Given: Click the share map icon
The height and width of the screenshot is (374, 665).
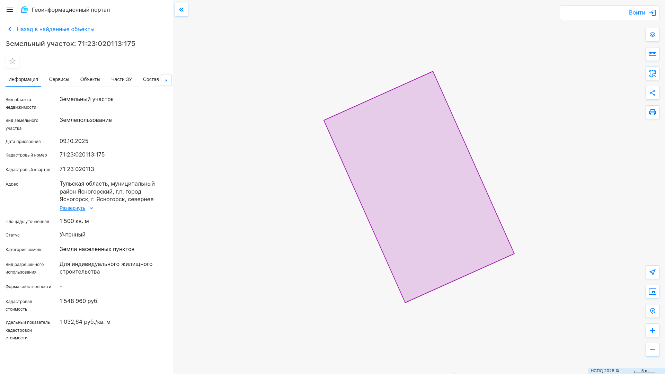Looking at the screenshot, I should [x=652, y=93].
